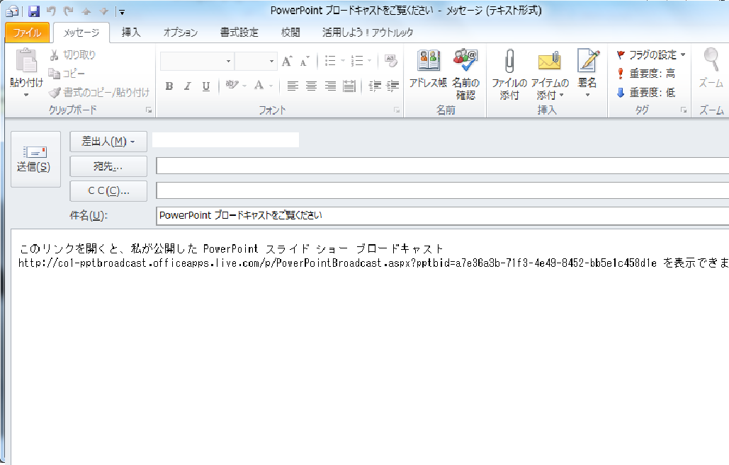Open the 差出人 sender dropdown button
Image resolution: width=729 pixels, height=465 pixels.
click(x=108, y=142)
